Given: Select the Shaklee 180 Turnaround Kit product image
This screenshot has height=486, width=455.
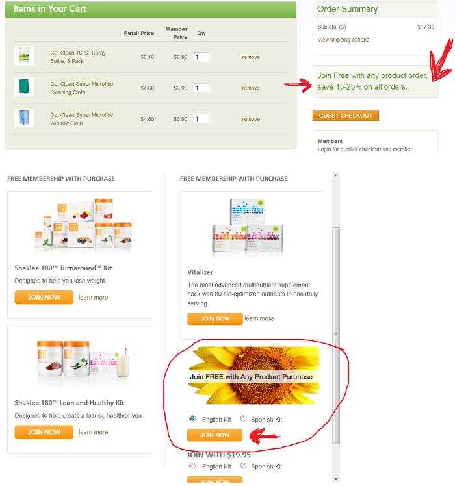Looking at the screenshot, I should point(83,224).
